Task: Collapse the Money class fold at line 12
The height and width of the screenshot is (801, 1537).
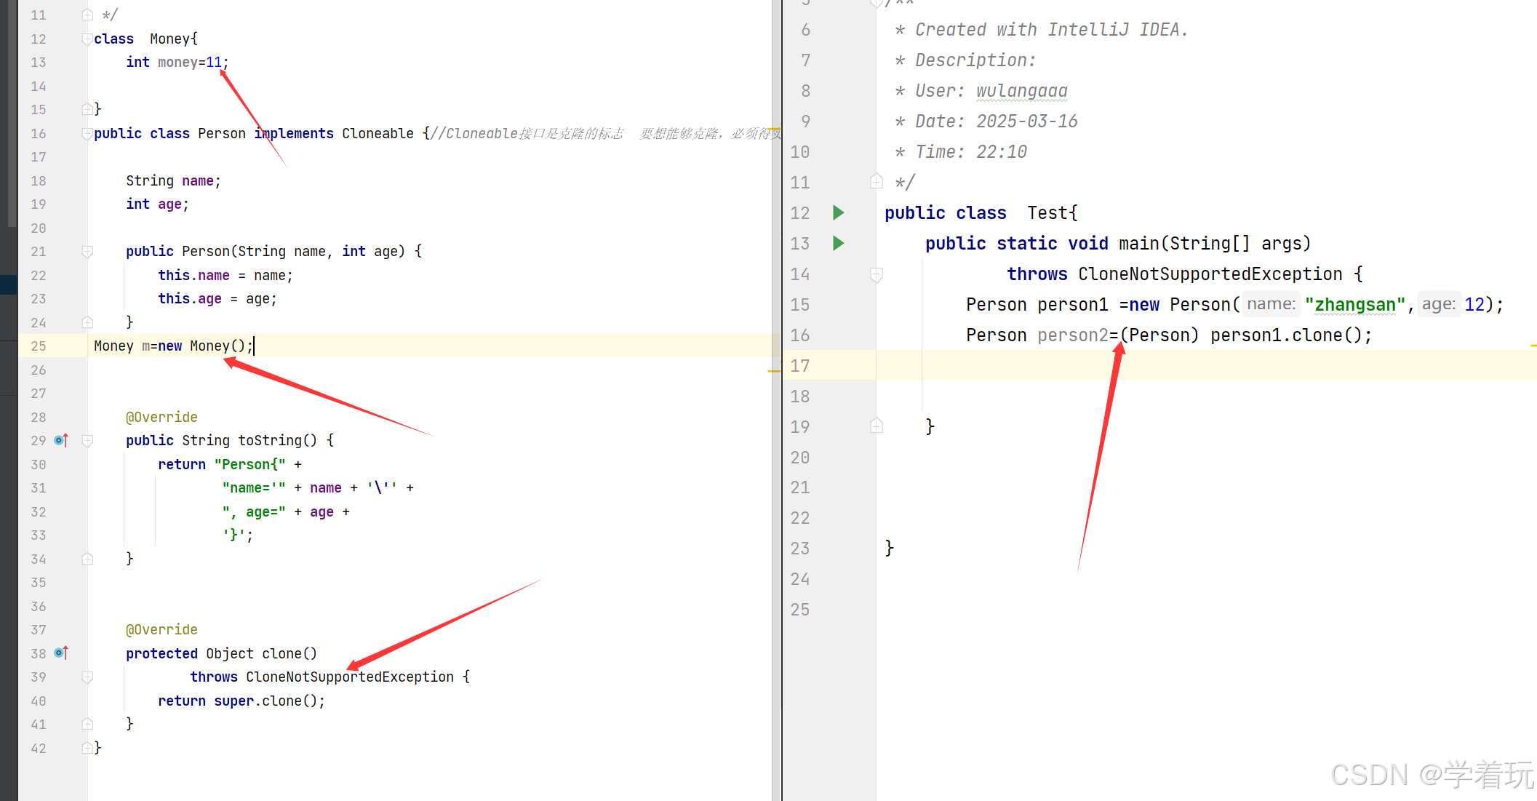Action: pos(87,39)
